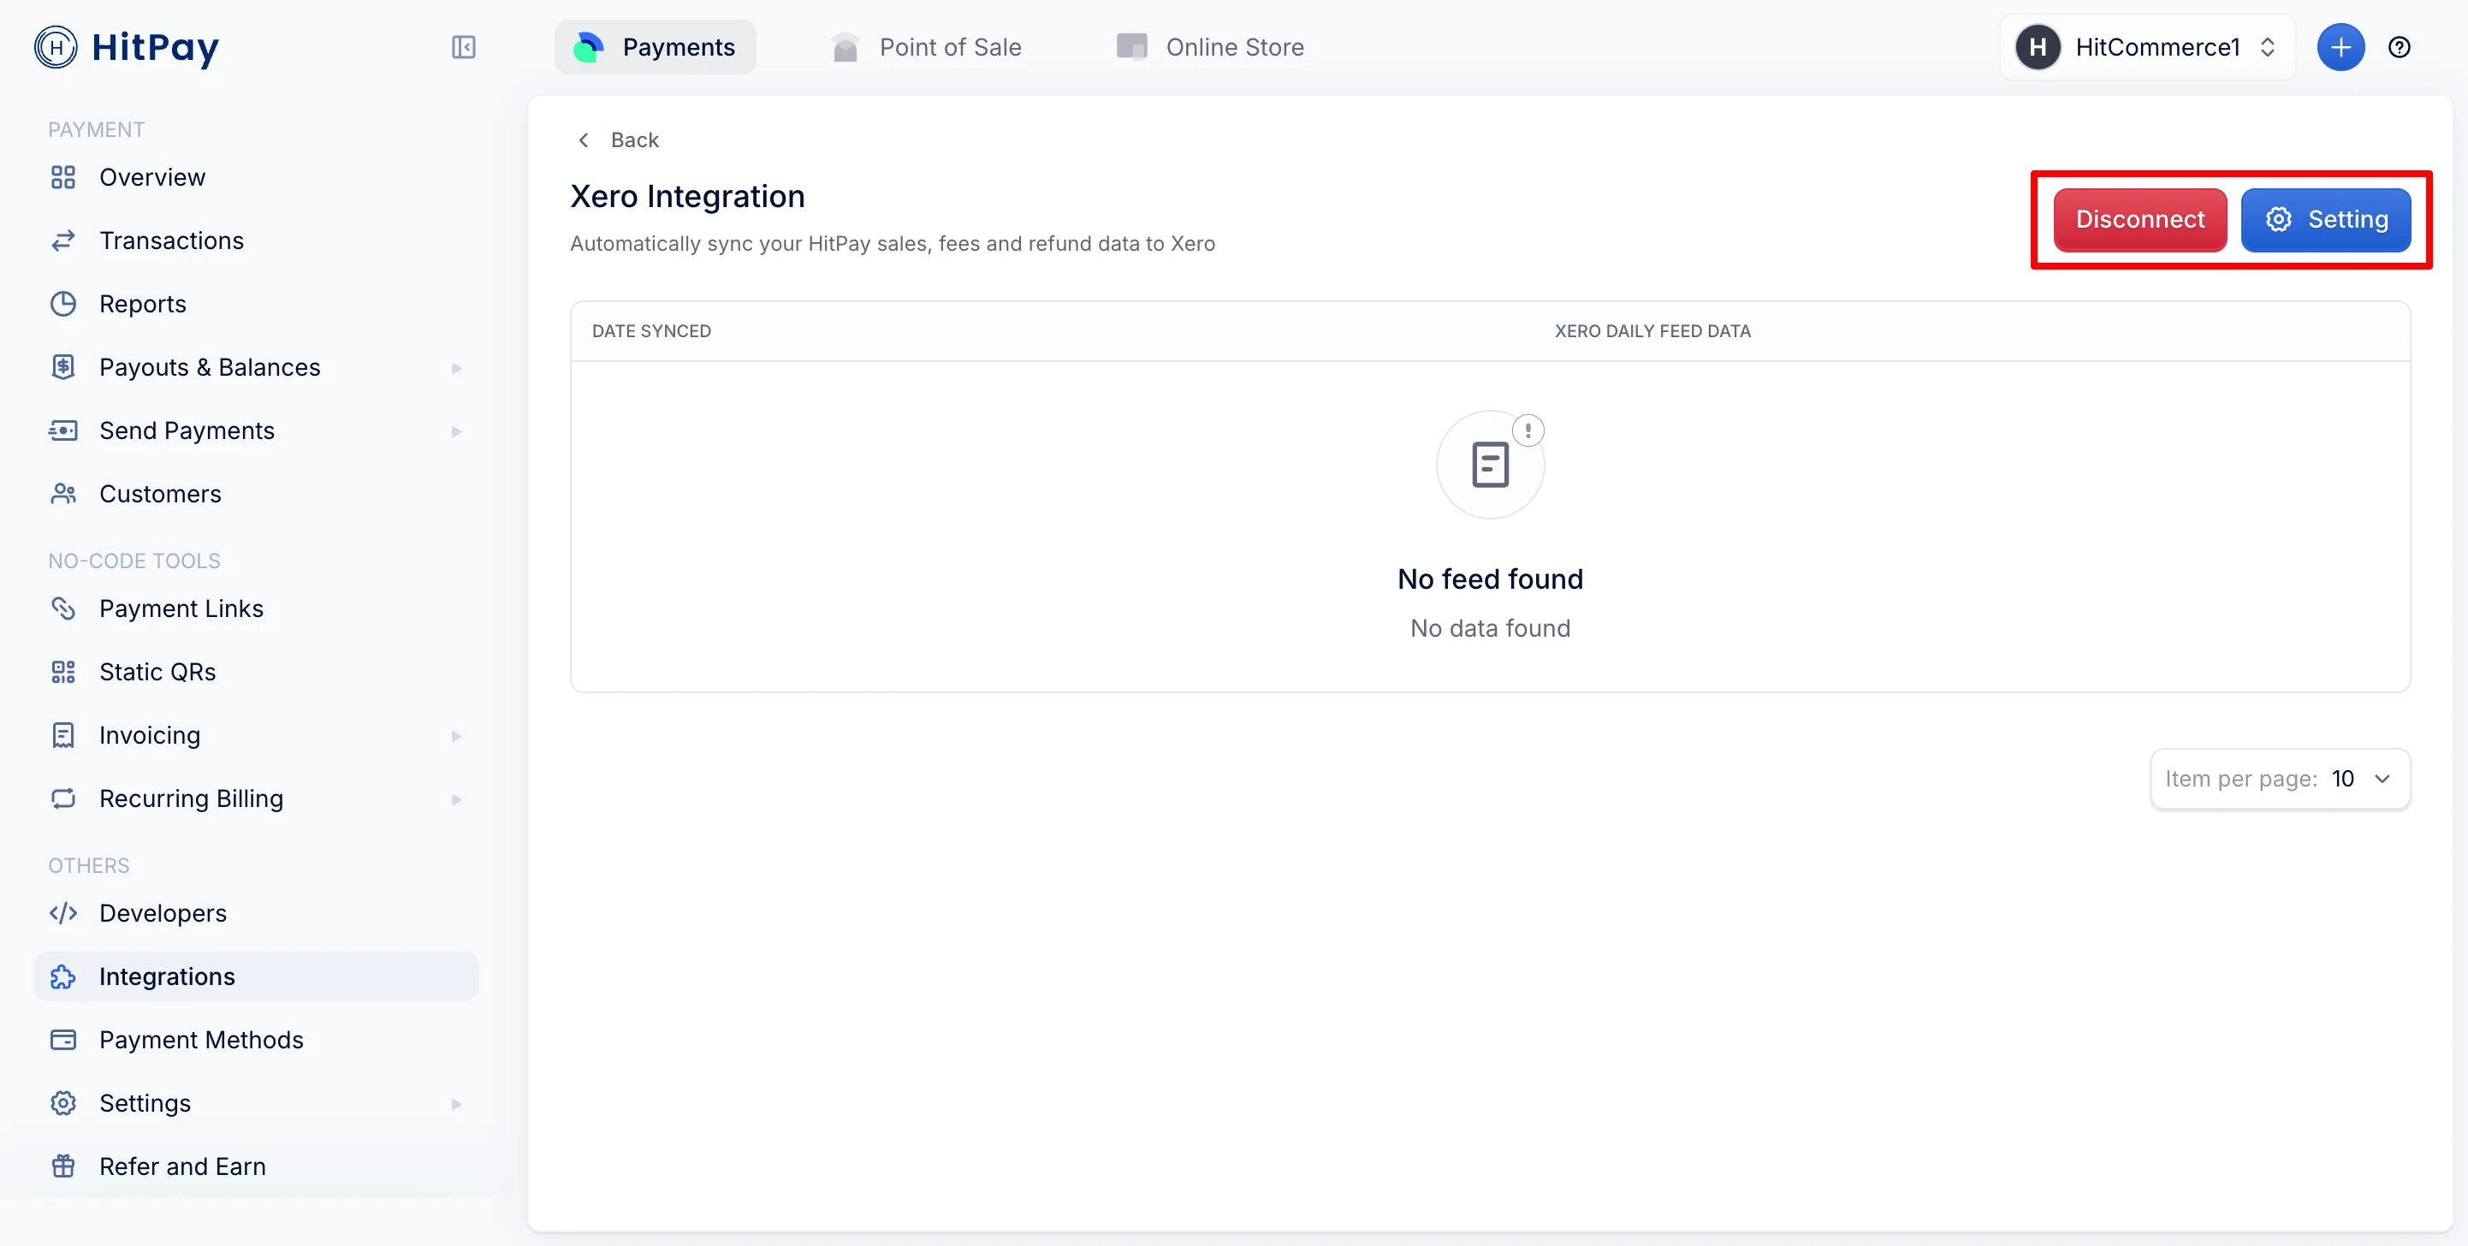Click the blue Setting button
This screenshot has height=1246, width=2468.
(2325, 219)
